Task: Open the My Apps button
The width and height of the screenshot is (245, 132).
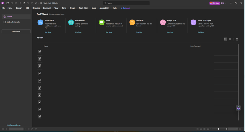Action: (x=214, y=3)
